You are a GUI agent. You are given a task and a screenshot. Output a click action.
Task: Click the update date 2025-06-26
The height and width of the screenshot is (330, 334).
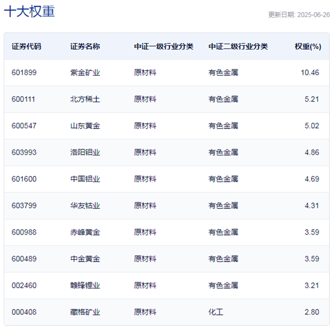tap(314, 15)
